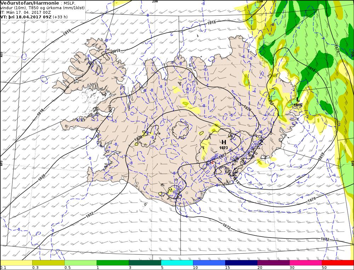Select the navy 15 mm legend swatch
Screen dimensions: 354x270
pos(241,263)
